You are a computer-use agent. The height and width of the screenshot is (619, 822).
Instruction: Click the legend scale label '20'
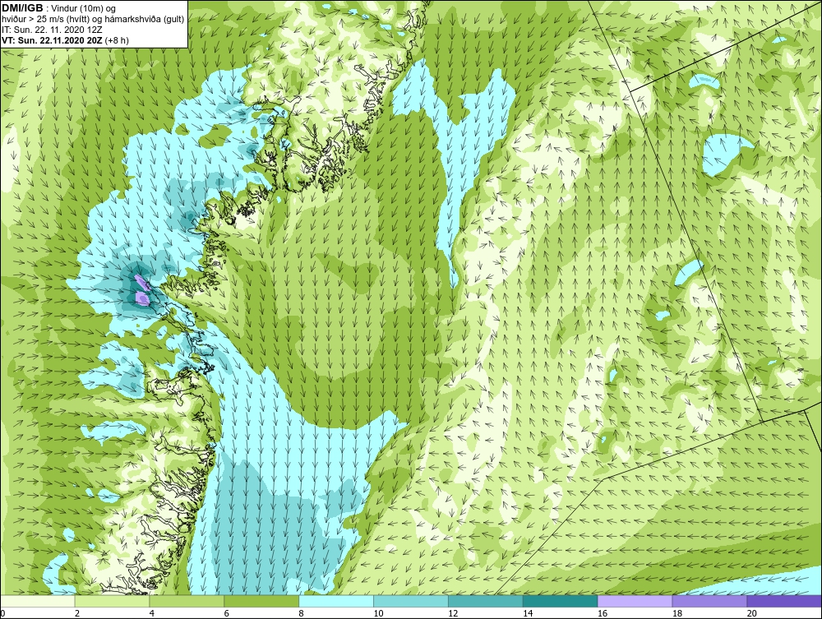752,613
